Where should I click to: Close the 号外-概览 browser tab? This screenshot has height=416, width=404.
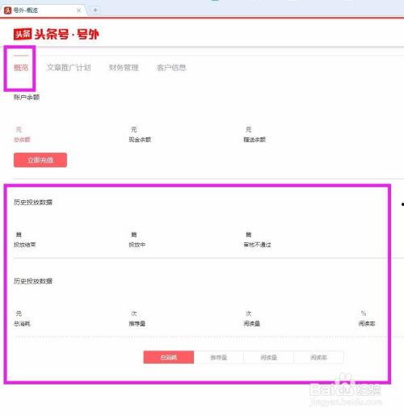pyautogui.click(x=78, y=11)
